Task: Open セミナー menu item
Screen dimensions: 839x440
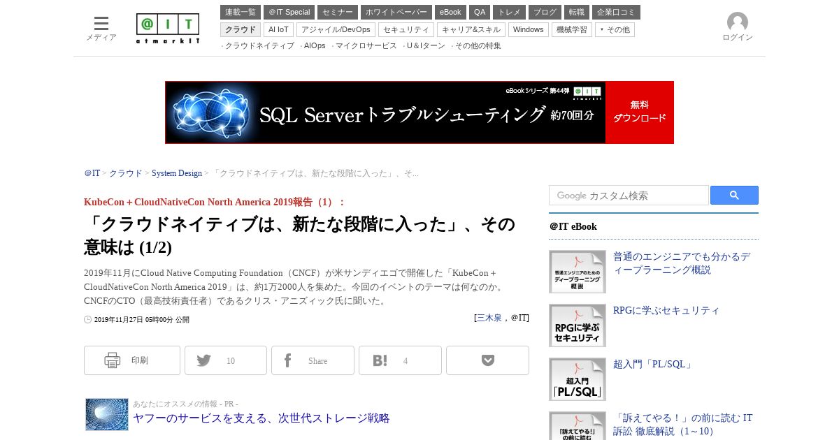Action: pos(338,12)
